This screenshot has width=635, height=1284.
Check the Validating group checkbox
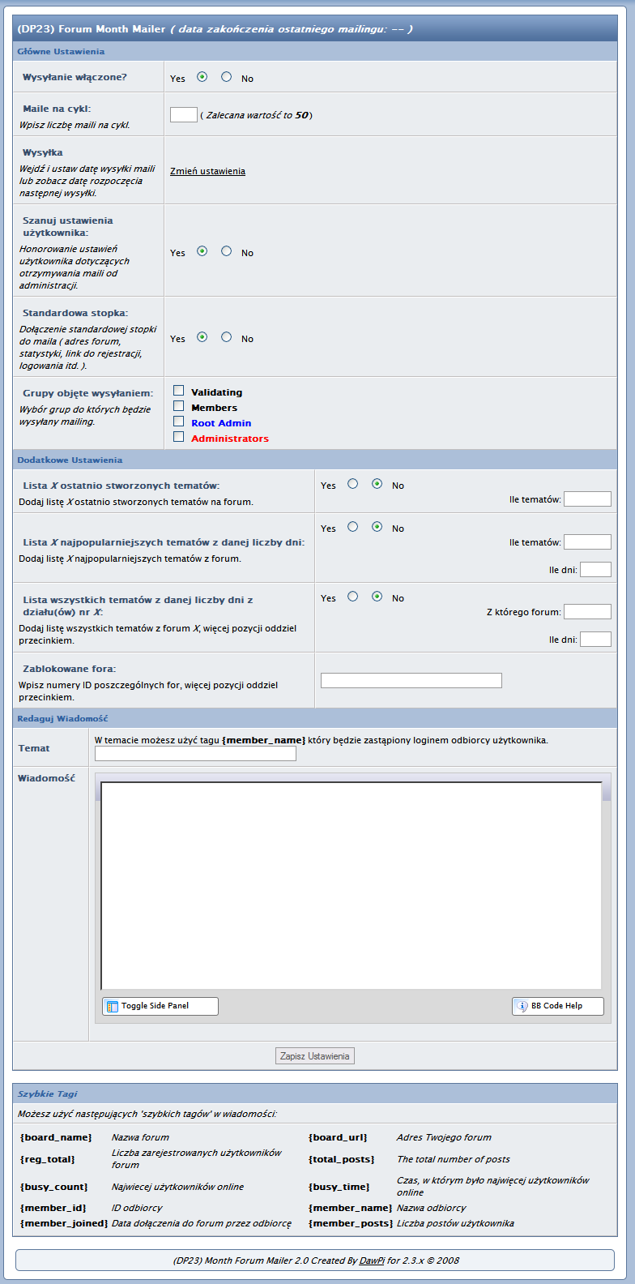(x=179, y=391)
